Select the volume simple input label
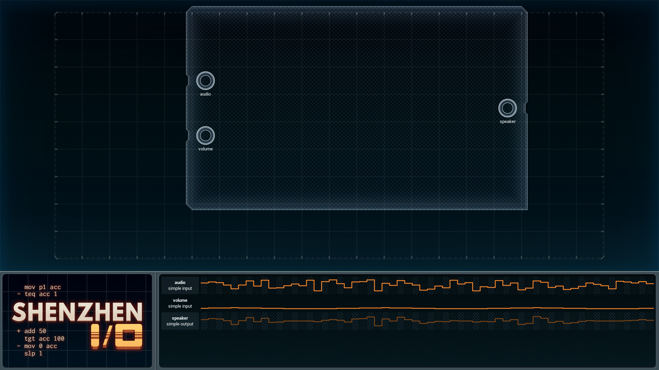Viewport: 659px width, 370px height. click(180, 303)
